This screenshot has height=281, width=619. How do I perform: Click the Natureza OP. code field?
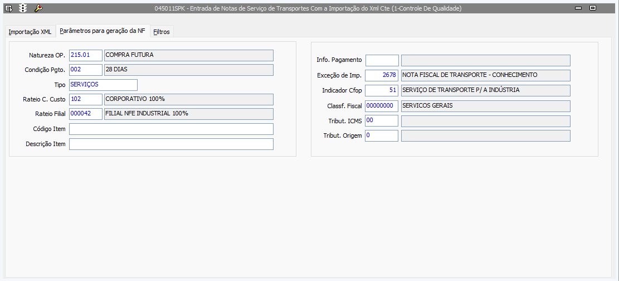point(86,55)
